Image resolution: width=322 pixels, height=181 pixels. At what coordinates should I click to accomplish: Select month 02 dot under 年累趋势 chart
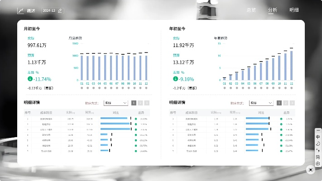pyautogui.click(x=231, y=88)
